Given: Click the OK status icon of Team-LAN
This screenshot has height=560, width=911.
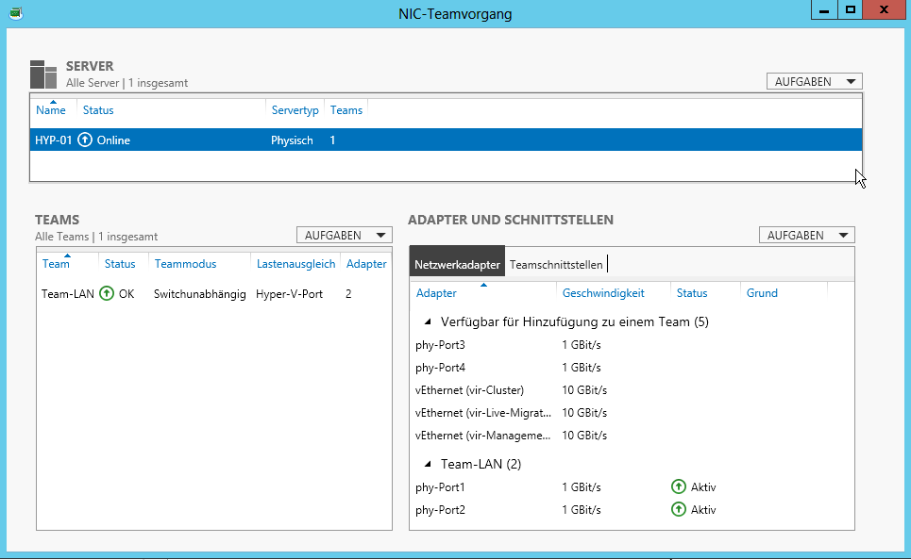Looking at the screenshot, I should pyautogui.click(x=107, y=293).
